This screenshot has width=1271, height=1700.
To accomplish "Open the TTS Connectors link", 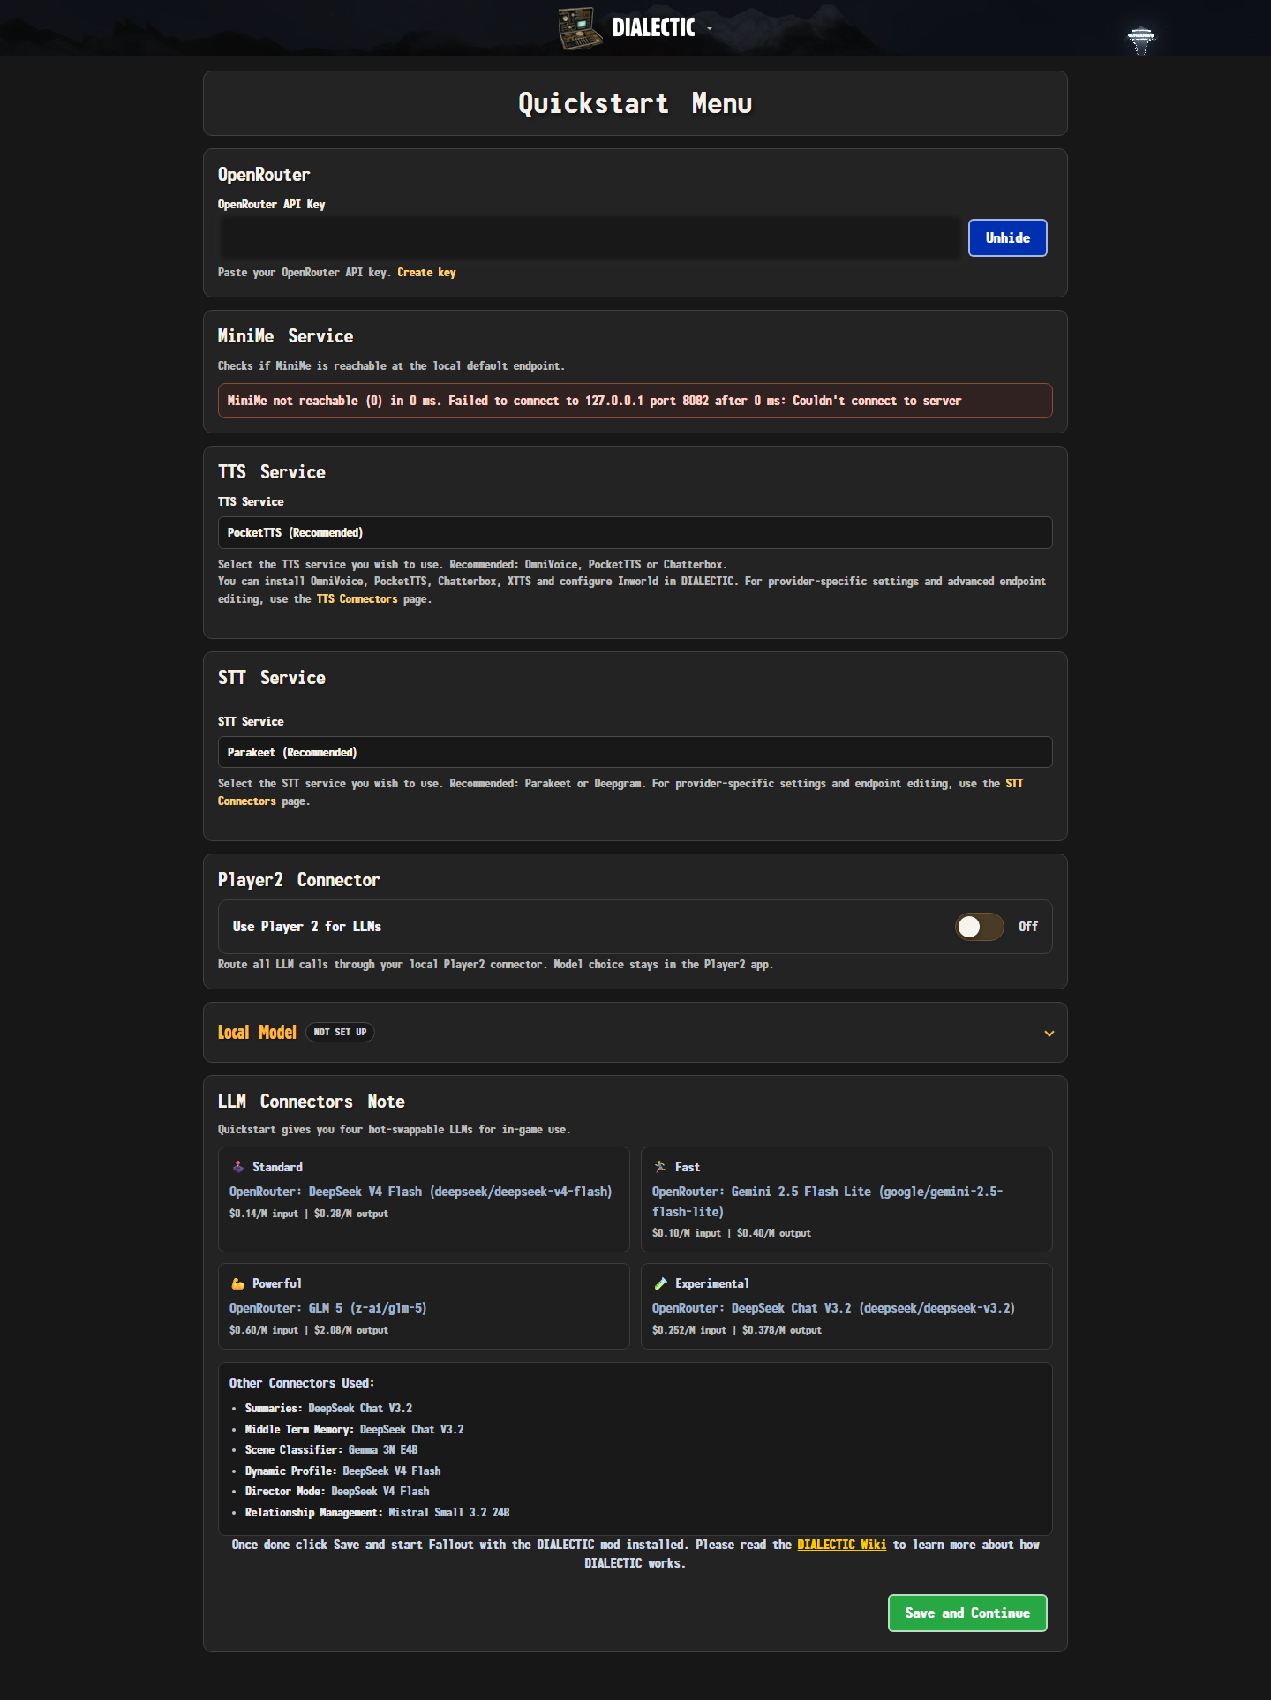I will (357, 599).
